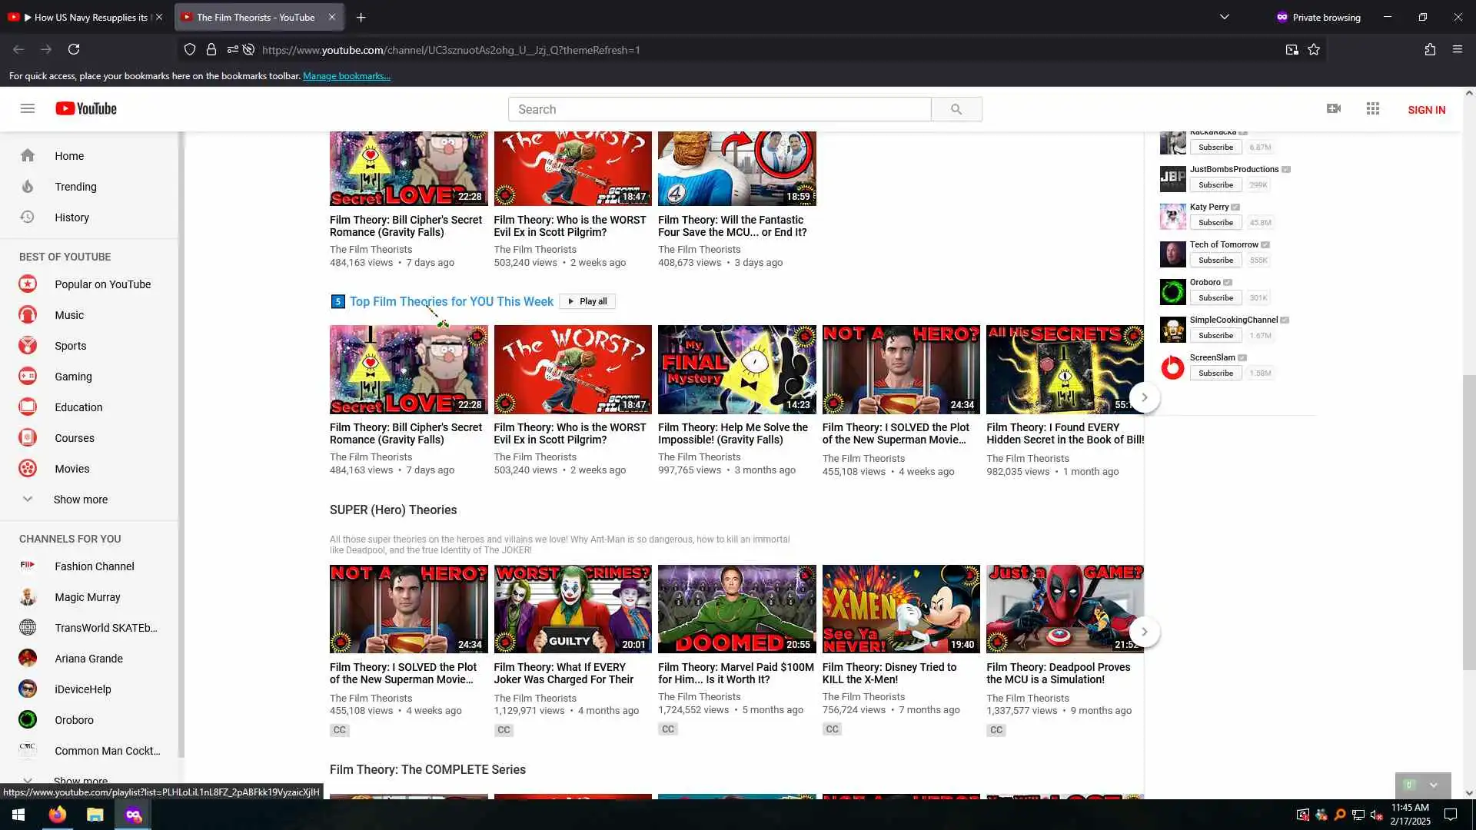This screenshot has width=1476, height=830.
Task: Open the list all tabs dropdown arrow
Action: (1225, 17)
